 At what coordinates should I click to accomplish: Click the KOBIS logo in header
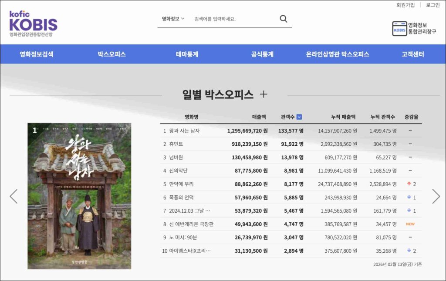pyautogui.click(x=33, y=23)
